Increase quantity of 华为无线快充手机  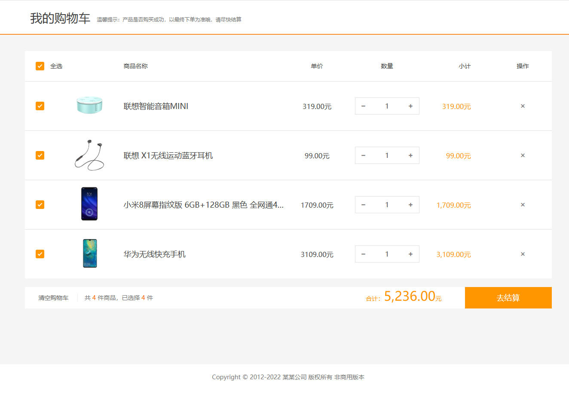[410, 254]
